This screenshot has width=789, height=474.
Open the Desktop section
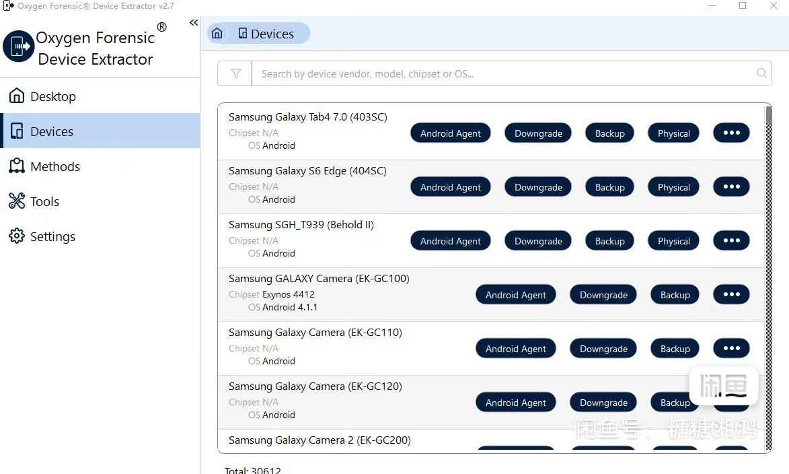coord(101,96)
